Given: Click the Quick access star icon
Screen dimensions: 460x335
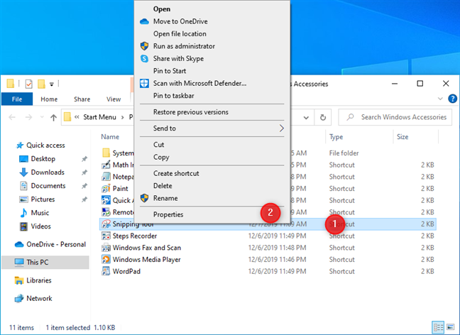Looking at the screenshot, I should pyautogui.click(x=20, y=145).
